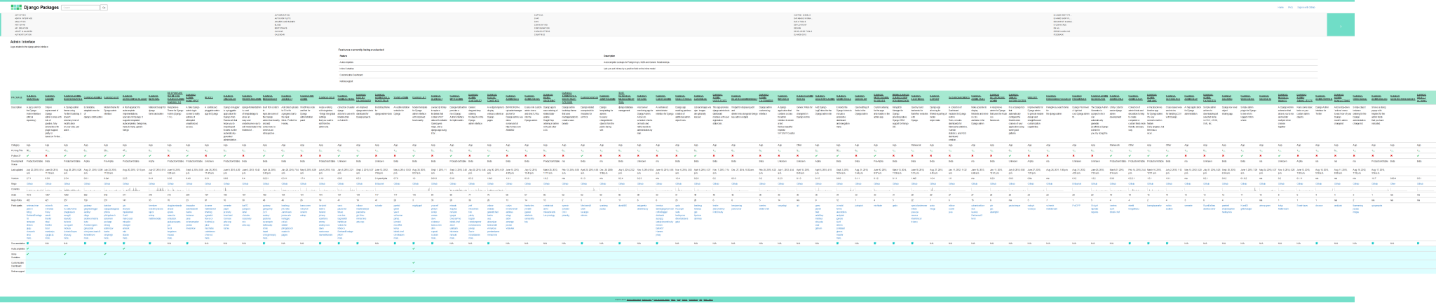The height and width of the screenshot is (303, 1436).
Task: Click the Django Packages logo icon
Action: click(15, 8)
